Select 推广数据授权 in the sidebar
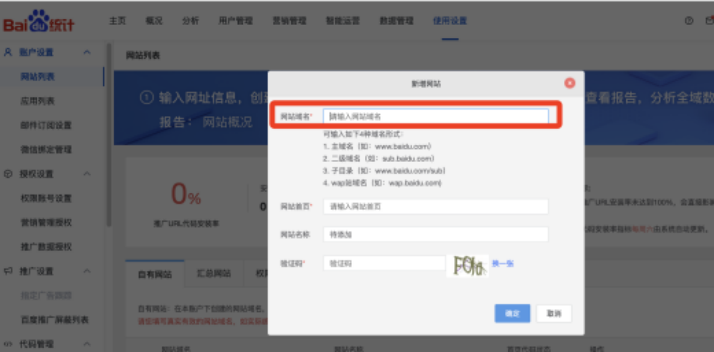The height and width of the screenshot is (352, 714). [x=46, y=247]
